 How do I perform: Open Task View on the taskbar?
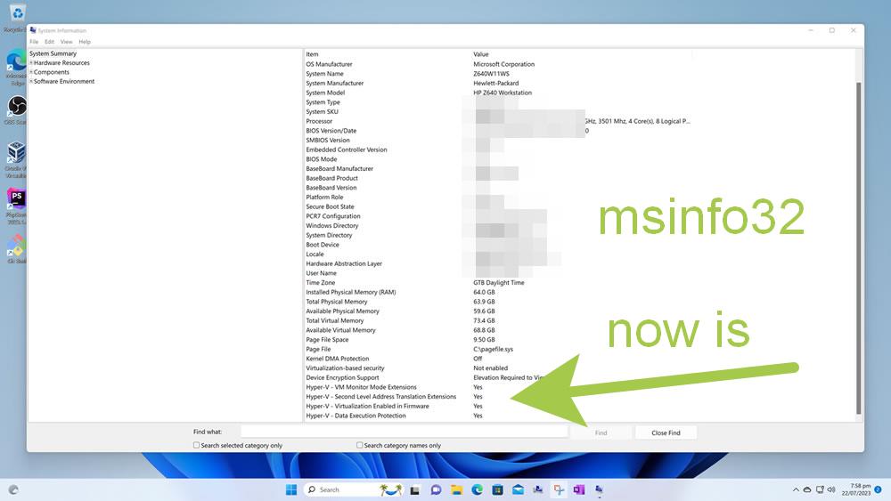pos(415,490)
